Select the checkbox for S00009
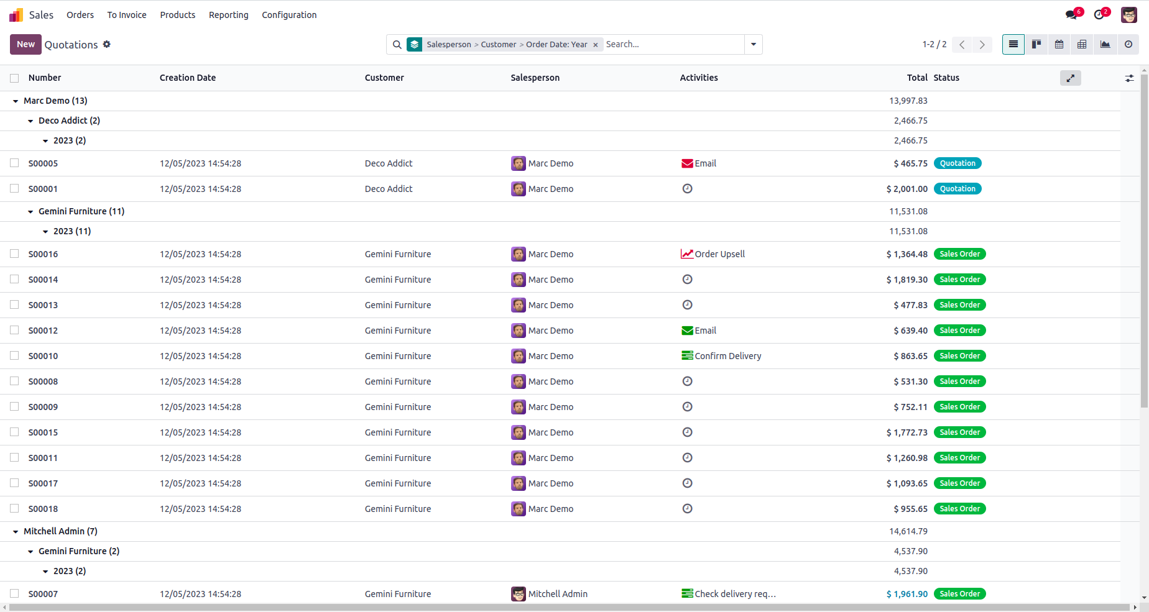Image resolution: width=1149 pixels, height=612 pixels. (x=14, y=406)
